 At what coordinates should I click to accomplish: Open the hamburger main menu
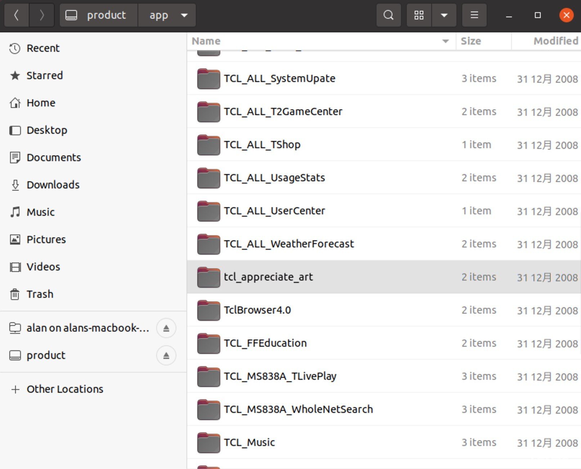click(x=474, y=15)
